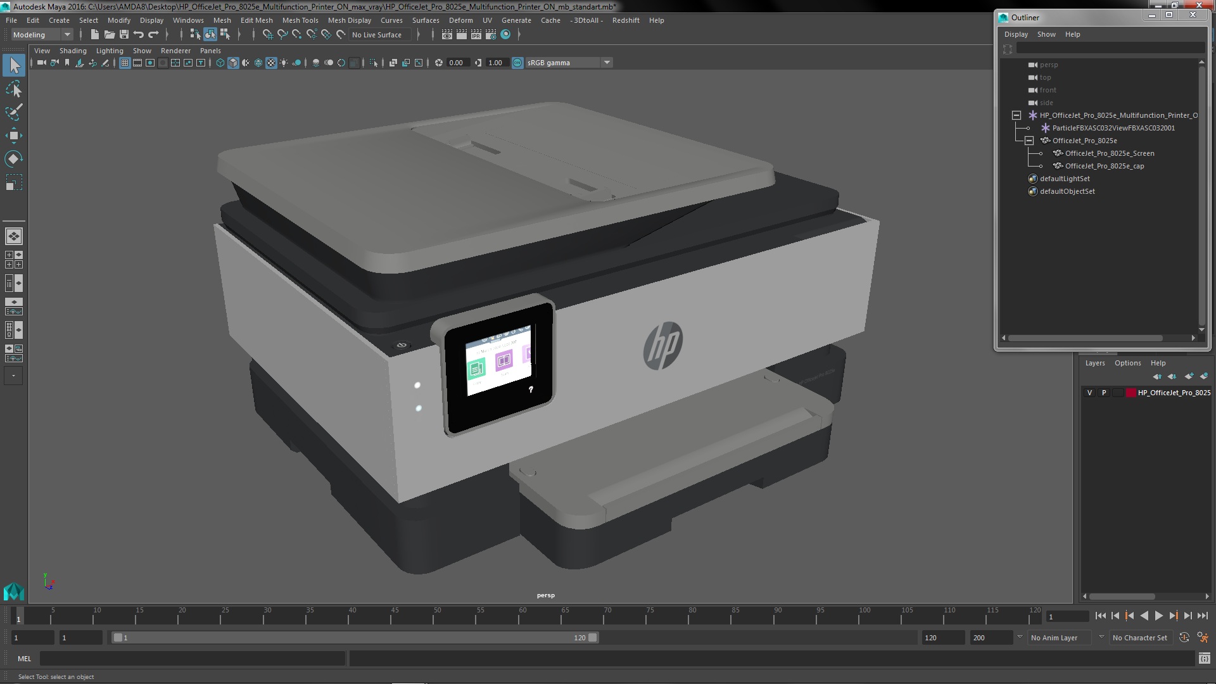This screenshot has height=684, width=1216.
Task: Select OfficeJet_Pro_8025e_Screen in the Outliner
Action: click(x=1109, y=153)
